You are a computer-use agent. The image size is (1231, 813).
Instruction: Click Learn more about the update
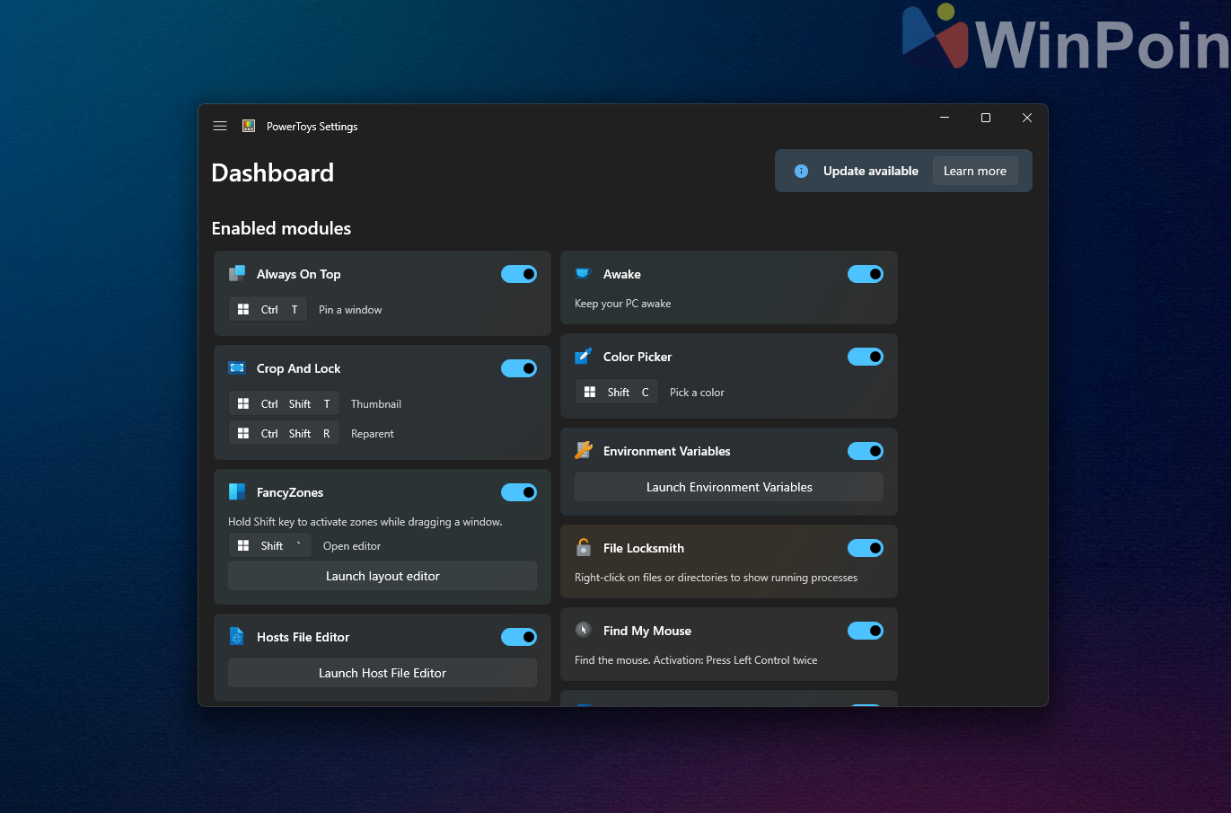coord(975,171)
